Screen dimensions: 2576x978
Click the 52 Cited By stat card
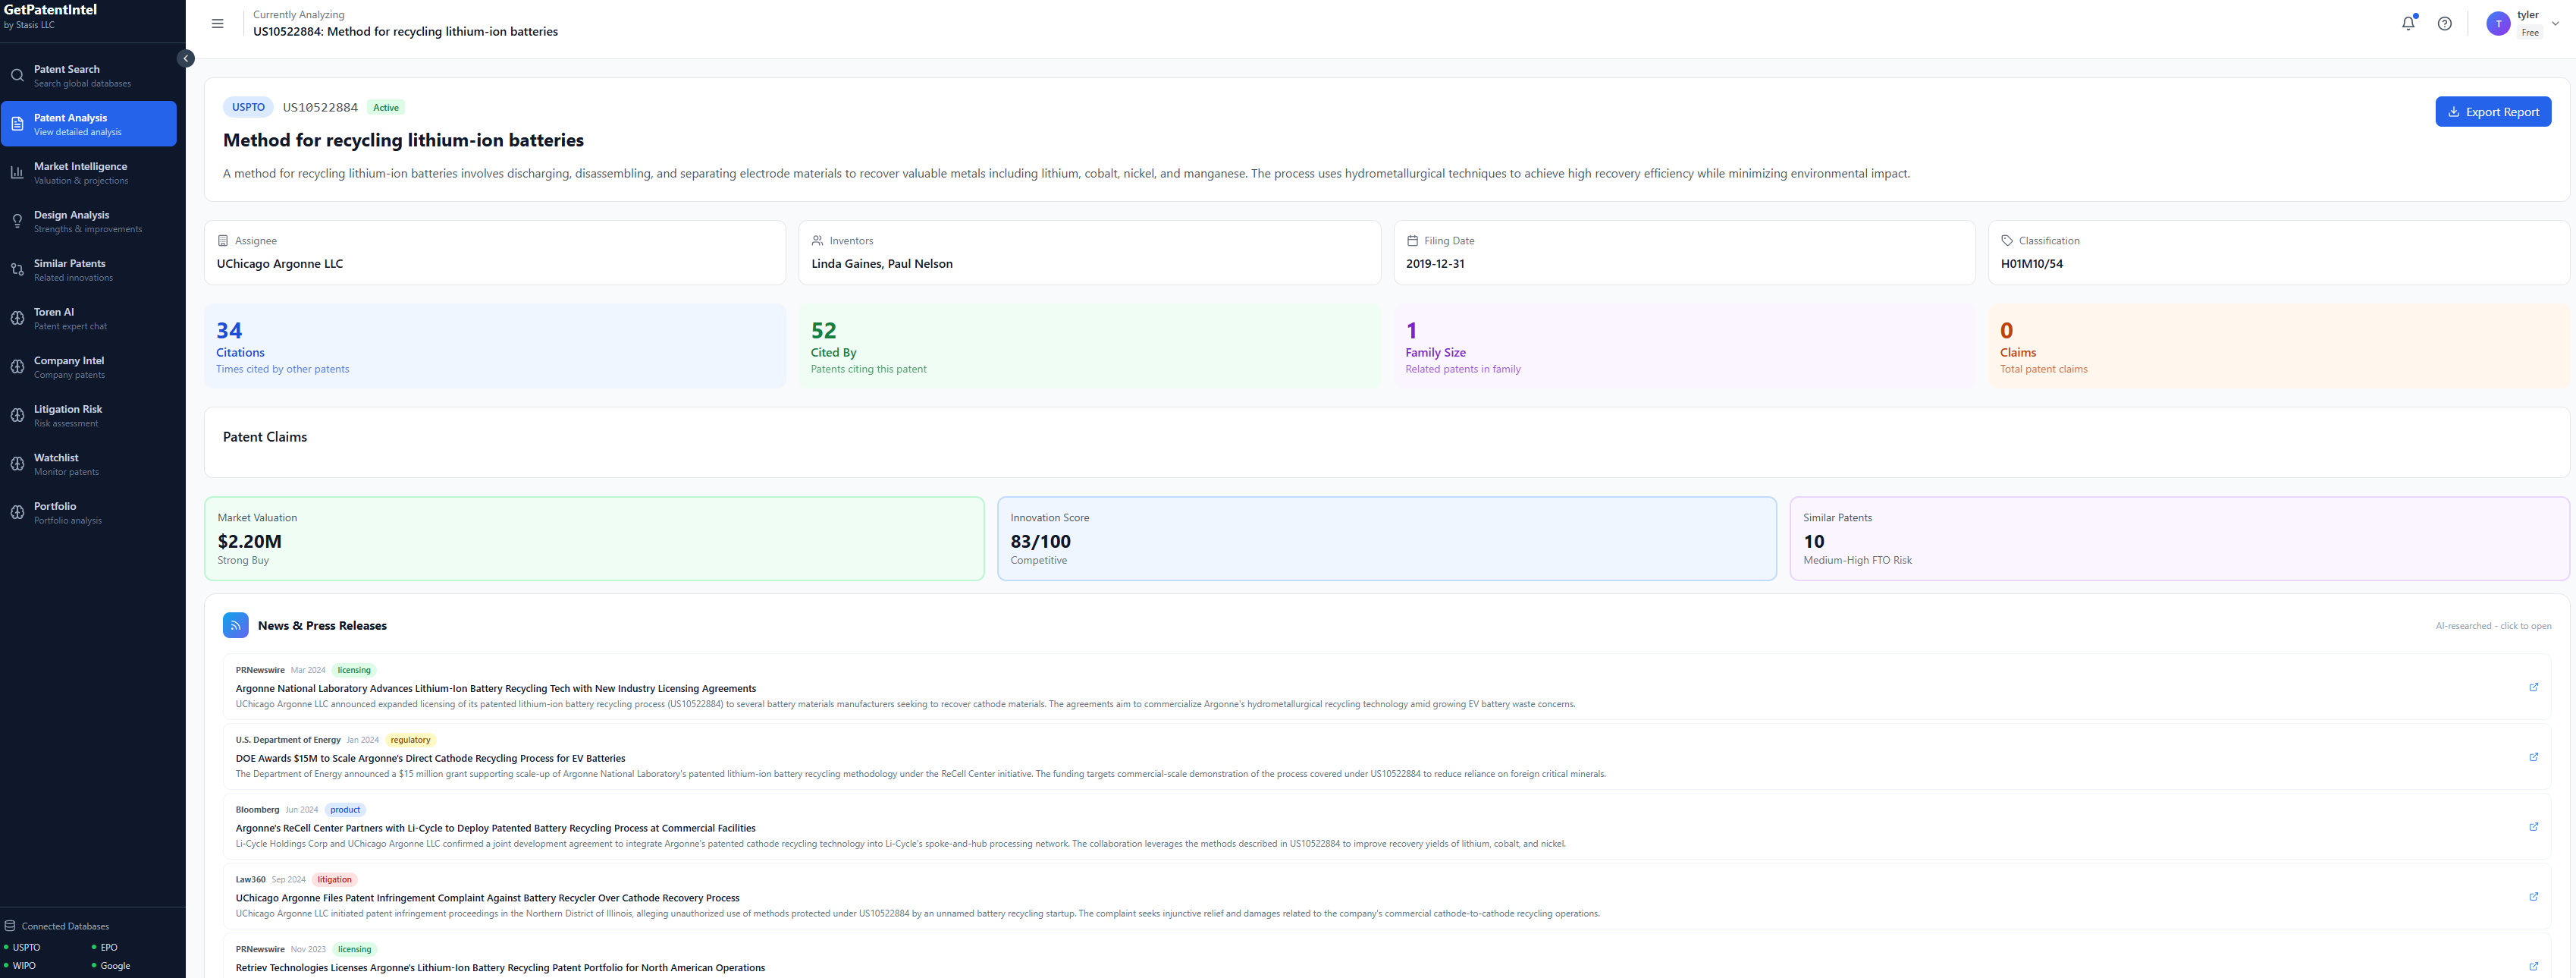point(1089,346)
